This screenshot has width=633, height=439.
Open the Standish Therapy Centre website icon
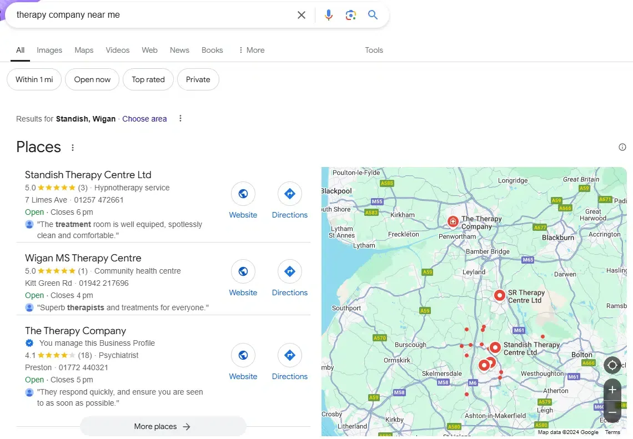[243, 194]
